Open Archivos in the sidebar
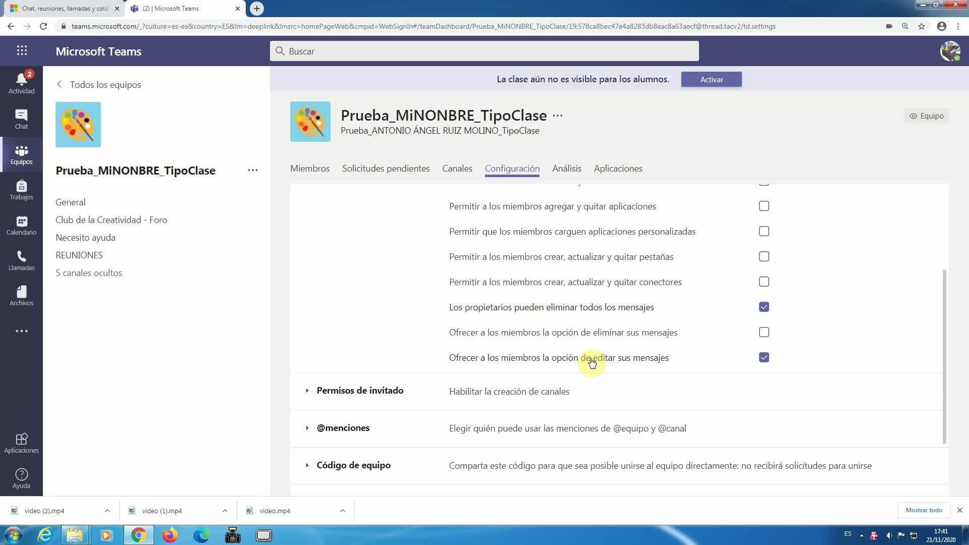The height and width of the screenshot is (545, 969). click(x=21, y=296)
